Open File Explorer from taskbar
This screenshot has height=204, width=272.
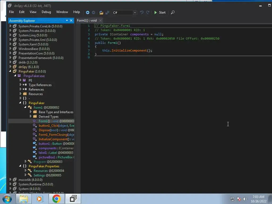(x=24, y=199)
